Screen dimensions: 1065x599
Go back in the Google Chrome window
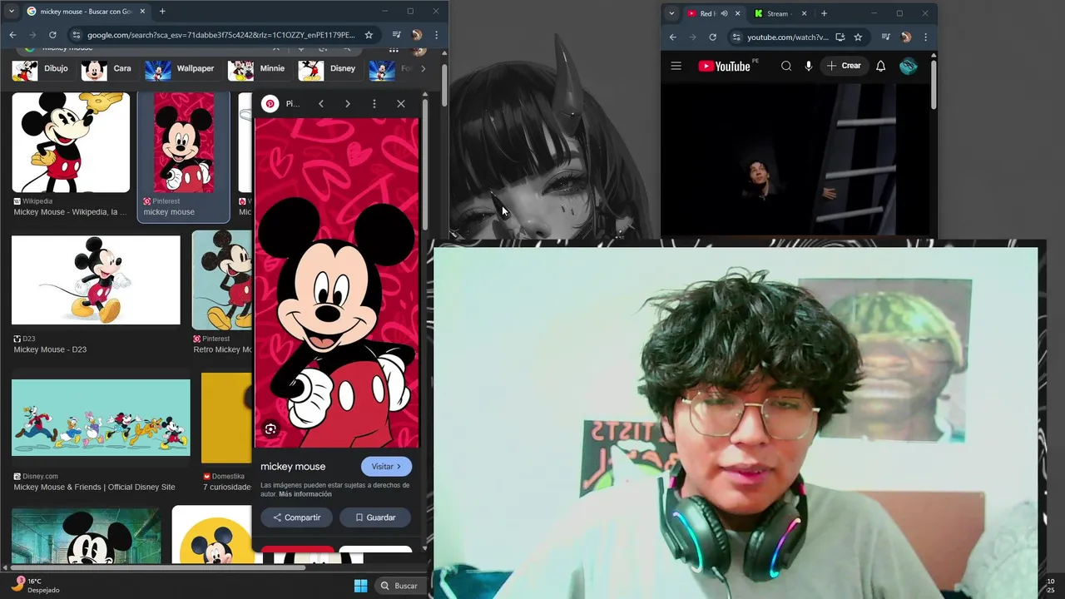tap(12, 35)
